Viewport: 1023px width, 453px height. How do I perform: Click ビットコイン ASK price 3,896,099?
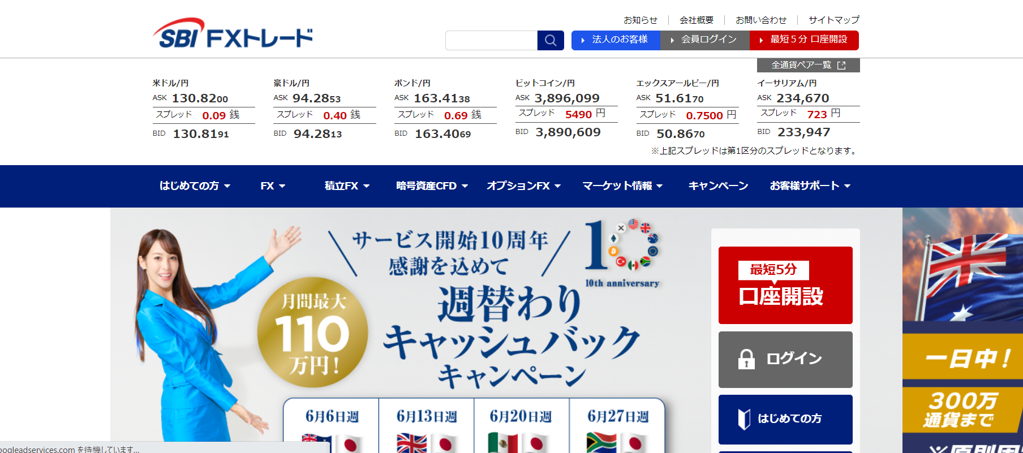pyautogui.click(x=567, y=98)
